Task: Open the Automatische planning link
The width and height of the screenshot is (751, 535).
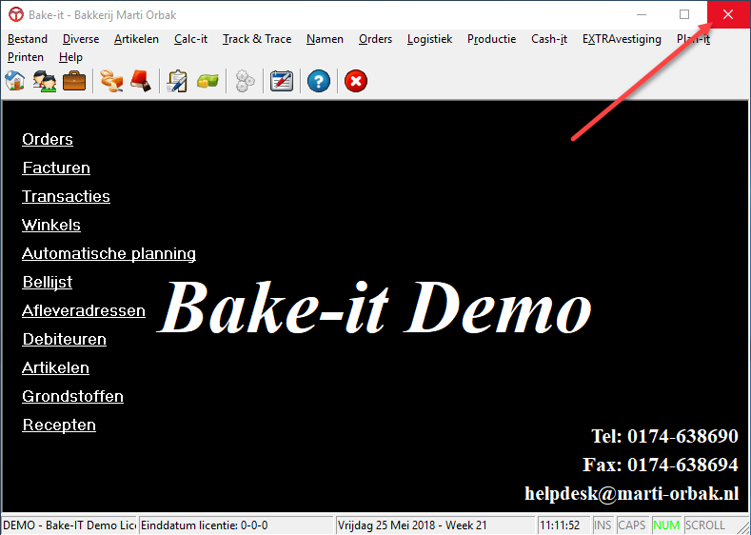Action: click(109, 254)
